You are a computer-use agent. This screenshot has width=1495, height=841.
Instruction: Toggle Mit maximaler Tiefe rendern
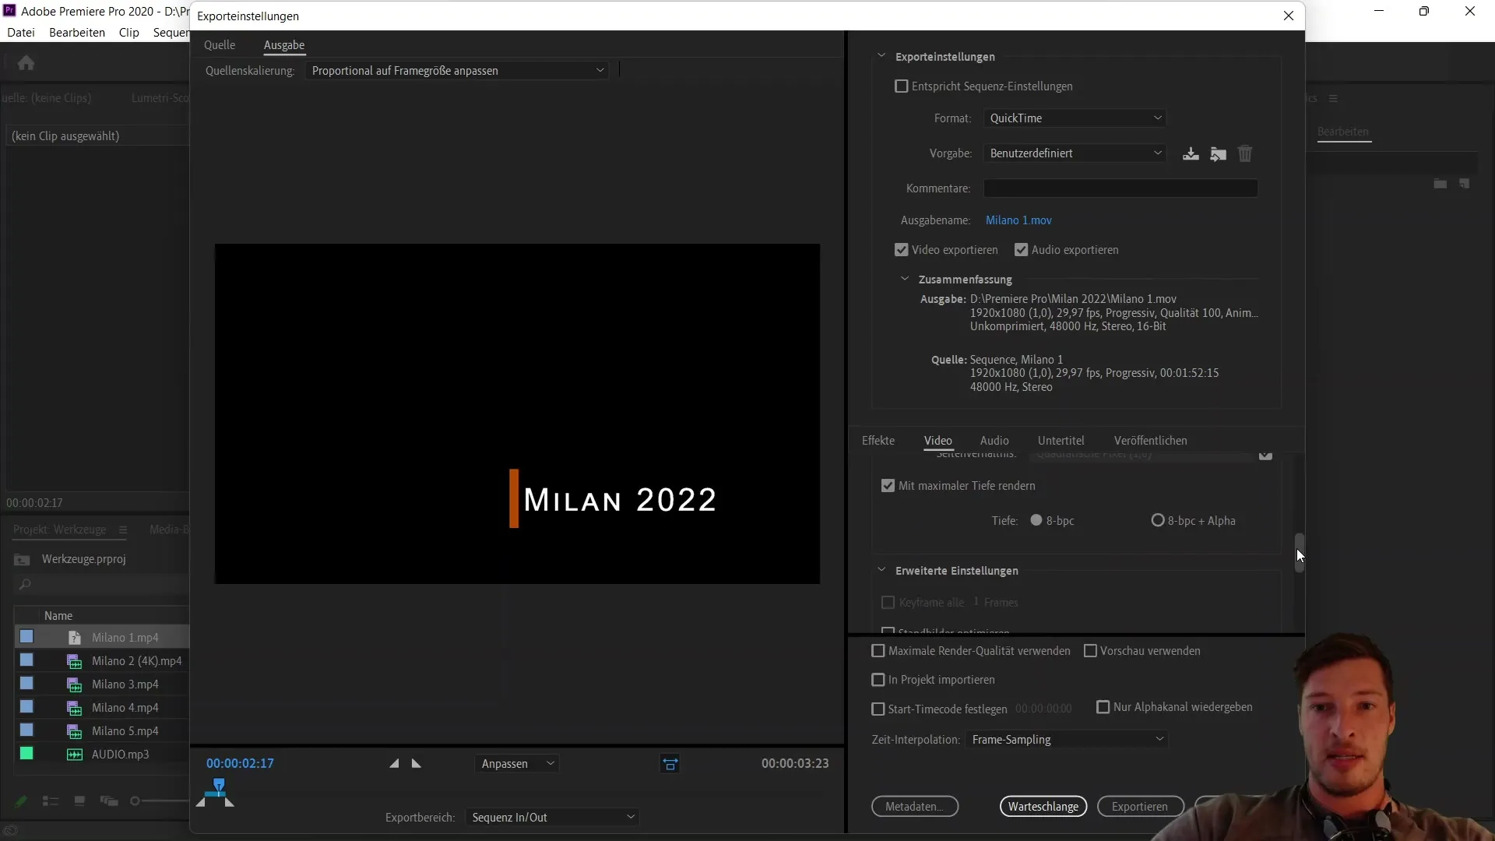(888, 486)
